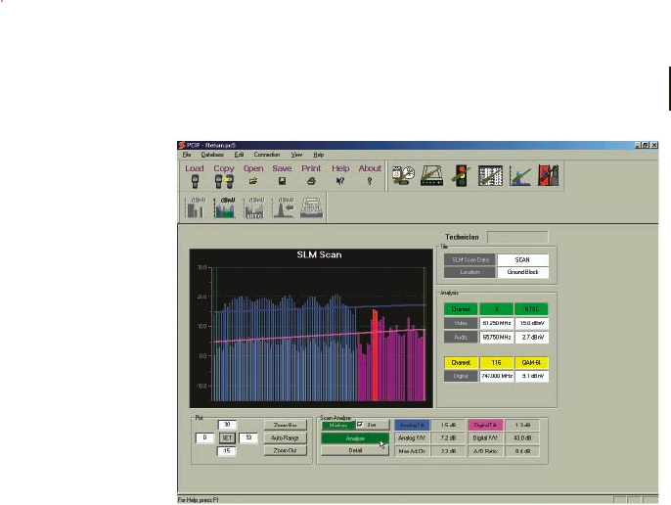Open the About icon in the toolbar
The width and height of the screenshot is (671, 505).
(x=370, y=181)
